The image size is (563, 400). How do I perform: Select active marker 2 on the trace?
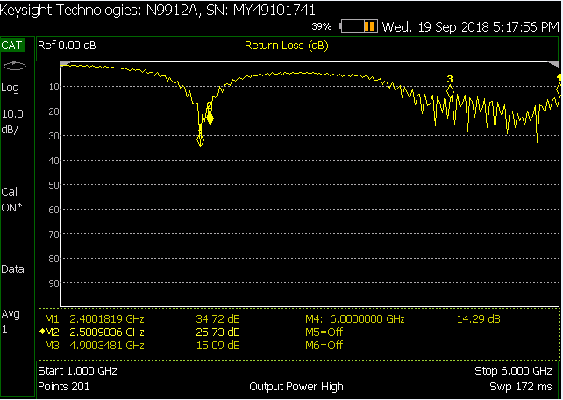pos(210,118)
